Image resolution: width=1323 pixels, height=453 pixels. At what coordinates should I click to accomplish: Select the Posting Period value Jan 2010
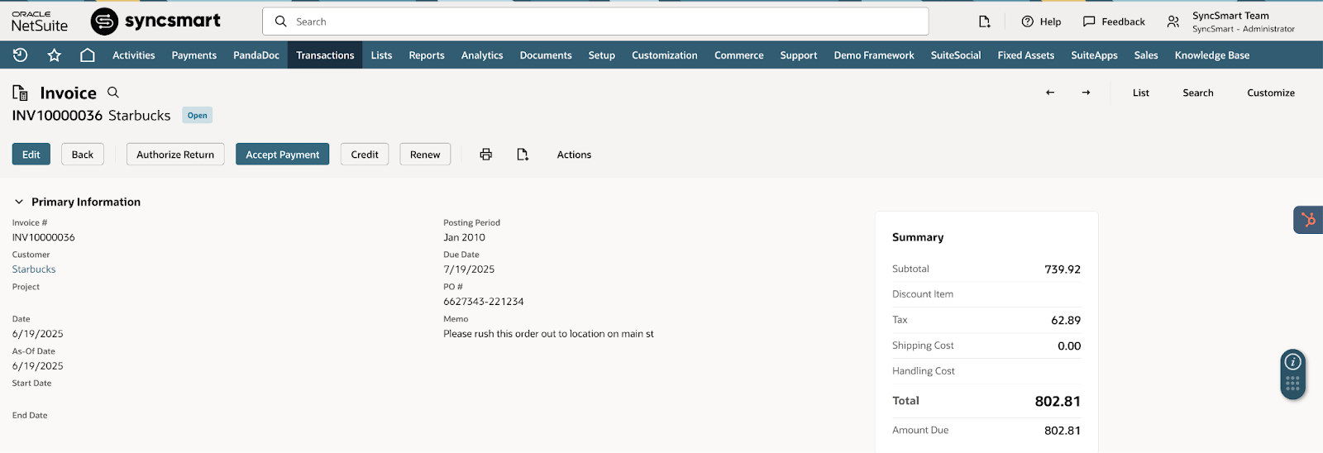(464, 237)
